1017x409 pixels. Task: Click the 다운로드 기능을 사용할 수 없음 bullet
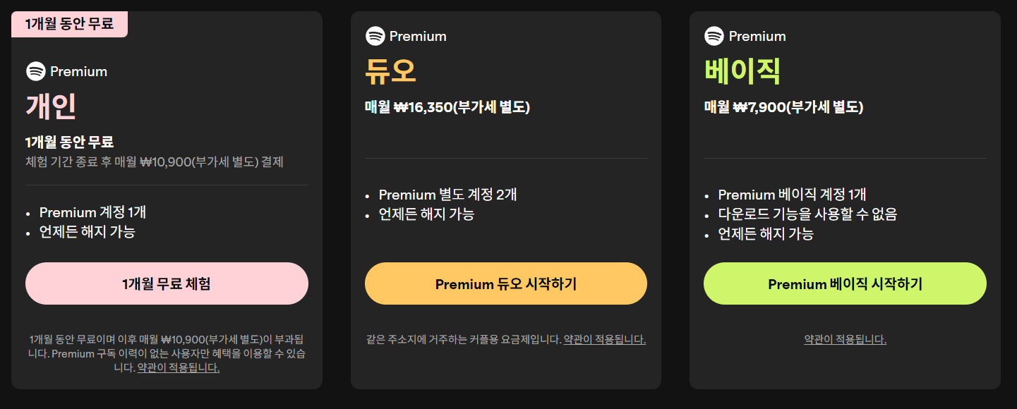point(807,214)
